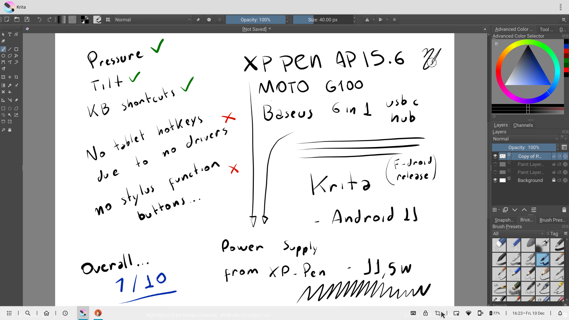Select the Crop tool
Screen dimensions: 569x320
pyautogui.click(x=16, y=77)
